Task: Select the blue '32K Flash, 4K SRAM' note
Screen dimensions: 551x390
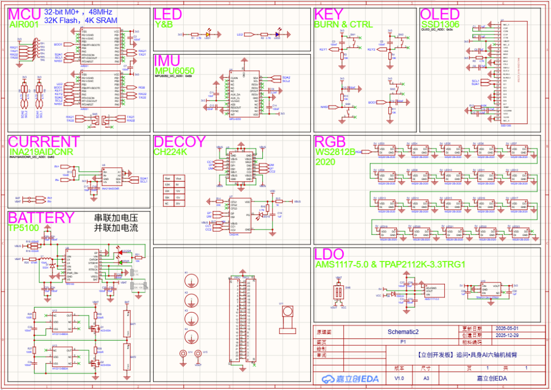Action: 81,20
